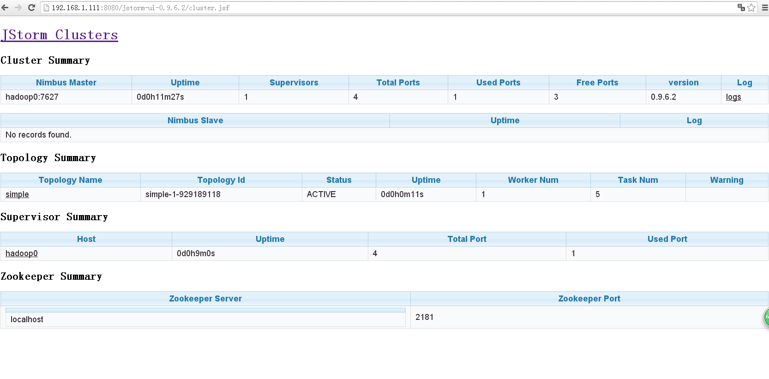Open the JStorm Clusters heading link
The height and width of the screenshot is (379, 769).
[x=60, y=35]
